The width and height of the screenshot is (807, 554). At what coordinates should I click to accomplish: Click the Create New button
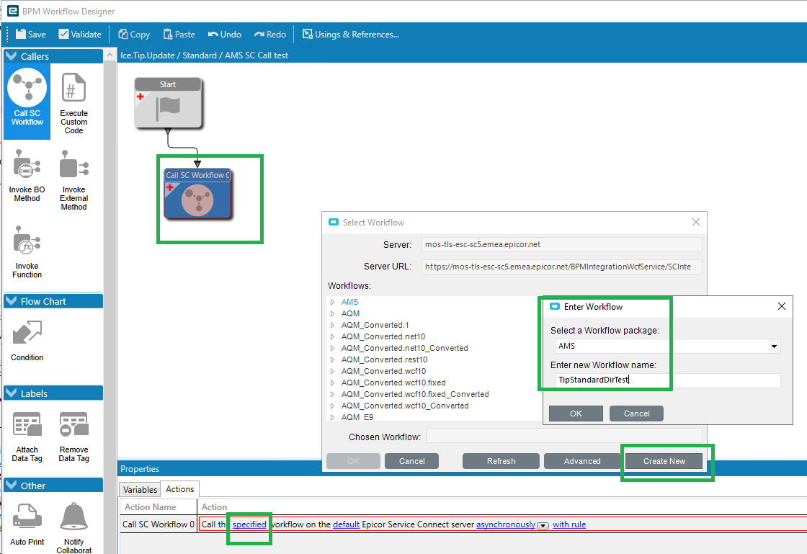pos(664,461)
